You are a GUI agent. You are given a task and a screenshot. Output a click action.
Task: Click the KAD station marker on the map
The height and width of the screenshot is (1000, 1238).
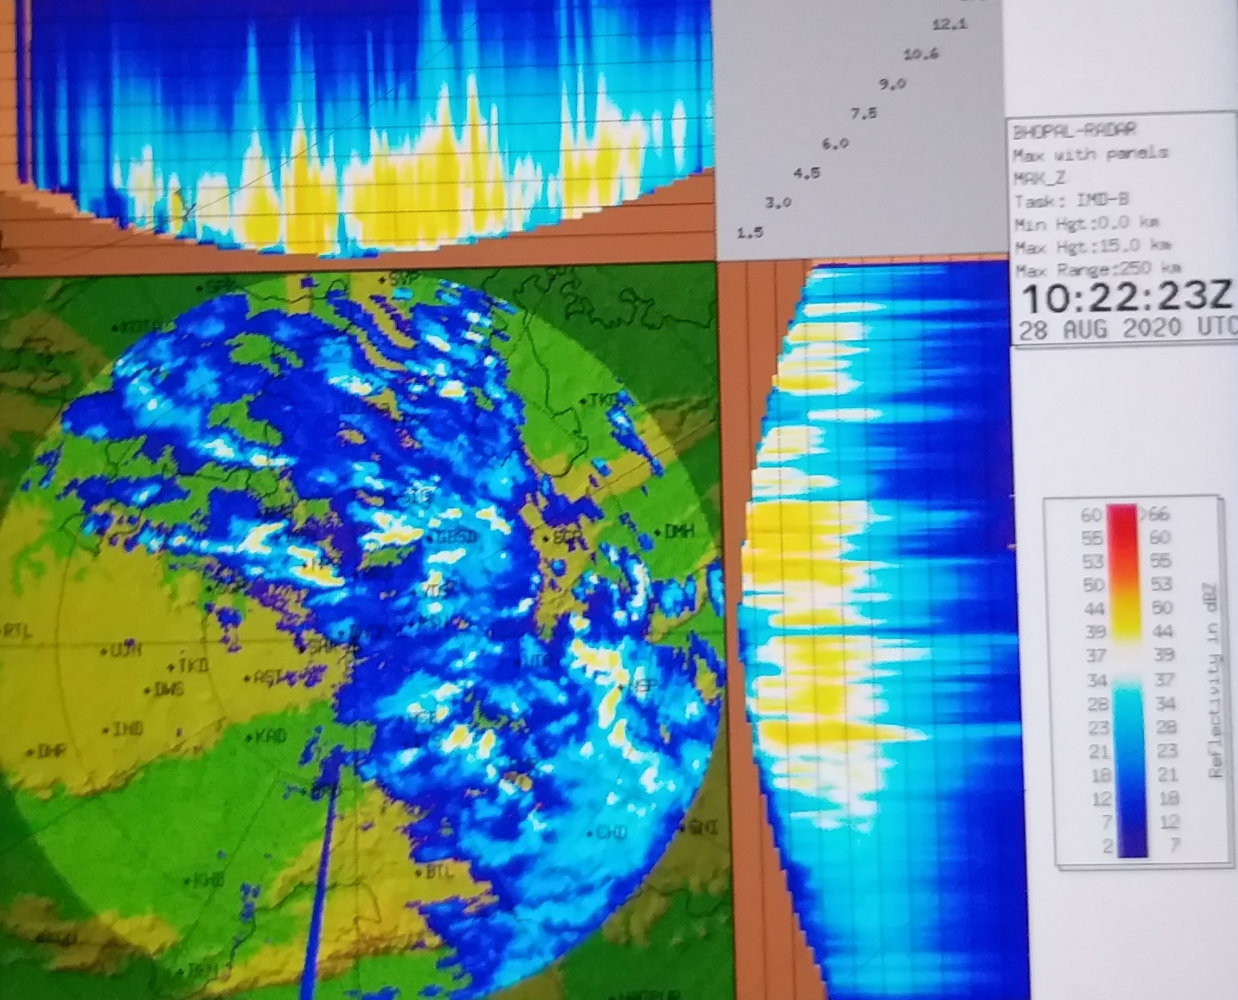(x=267, y=737)
